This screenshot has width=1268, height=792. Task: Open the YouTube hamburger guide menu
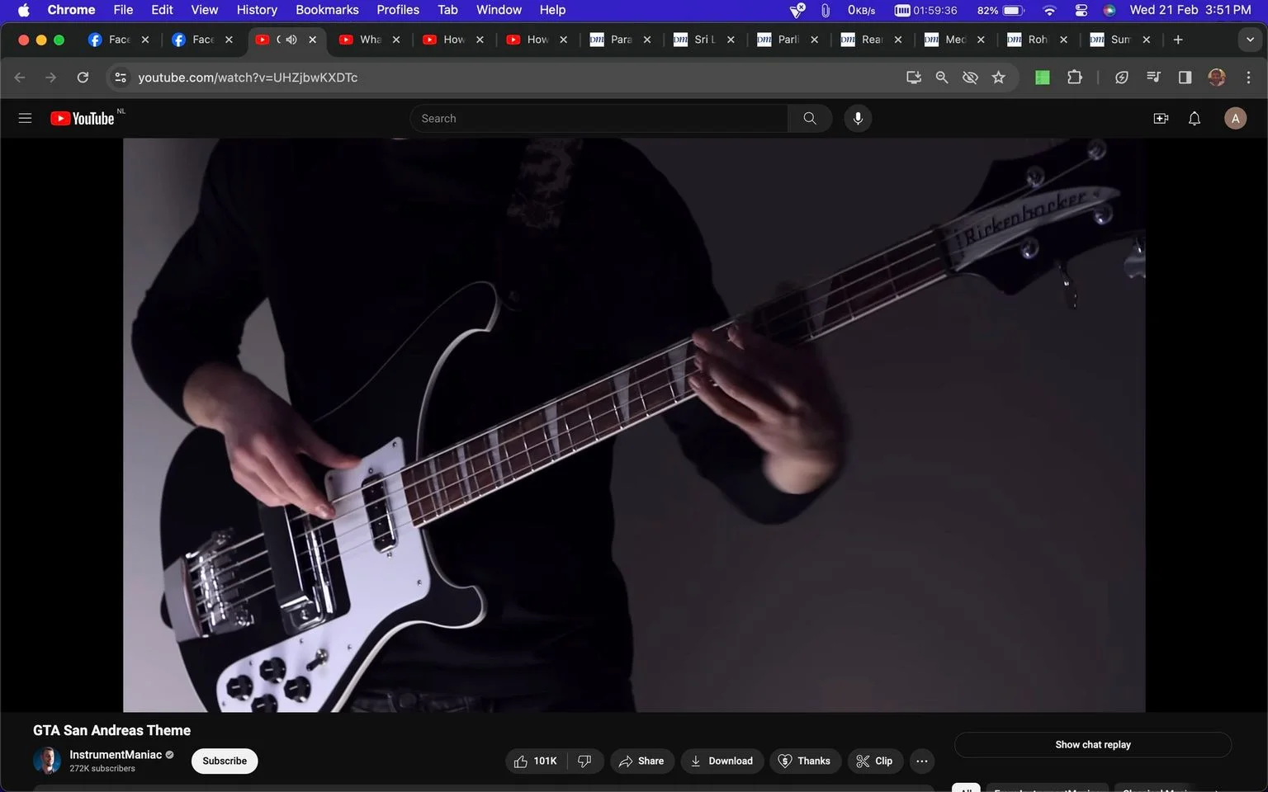click(x=25, y=118)
